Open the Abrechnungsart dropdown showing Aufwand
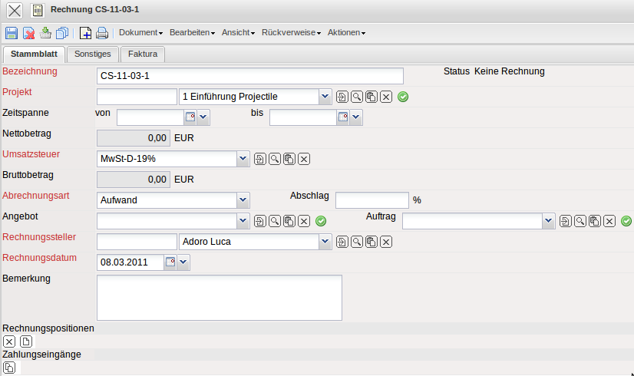This screenshot has height=376, width=634. 243,200
